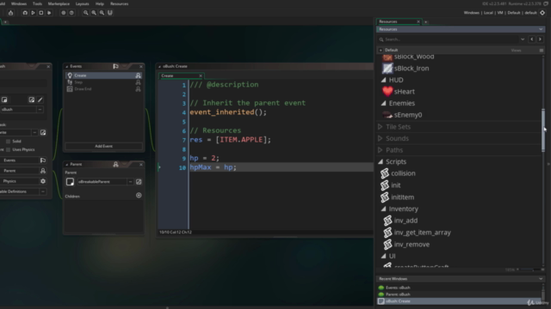Click the edit image pencil icon

[40, 100]
